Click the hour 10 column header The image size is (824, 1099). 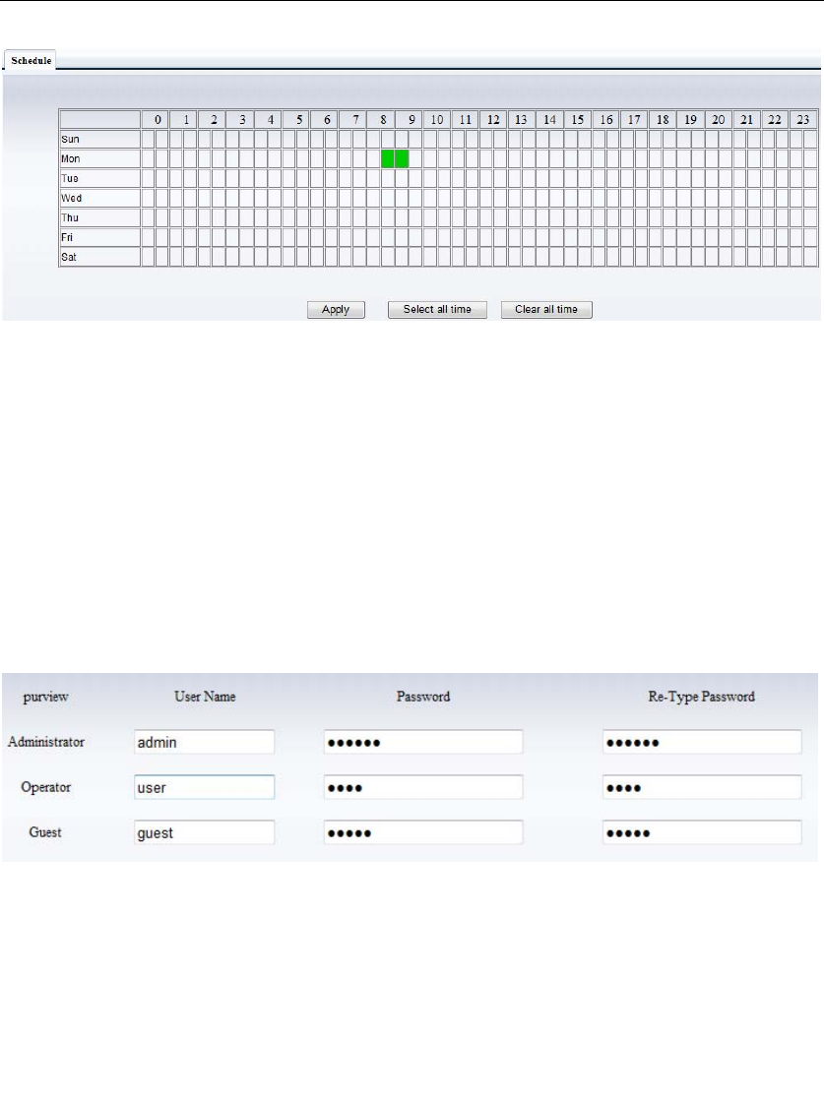coord(437,120)
